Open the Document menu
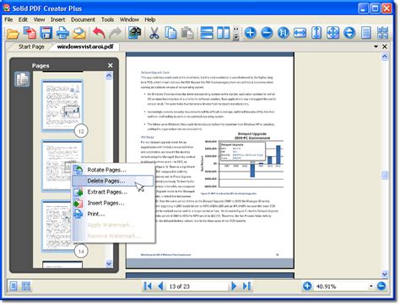The height and width of the screenshot is (305, 400). pyautogui.click(x=83, y=19)
